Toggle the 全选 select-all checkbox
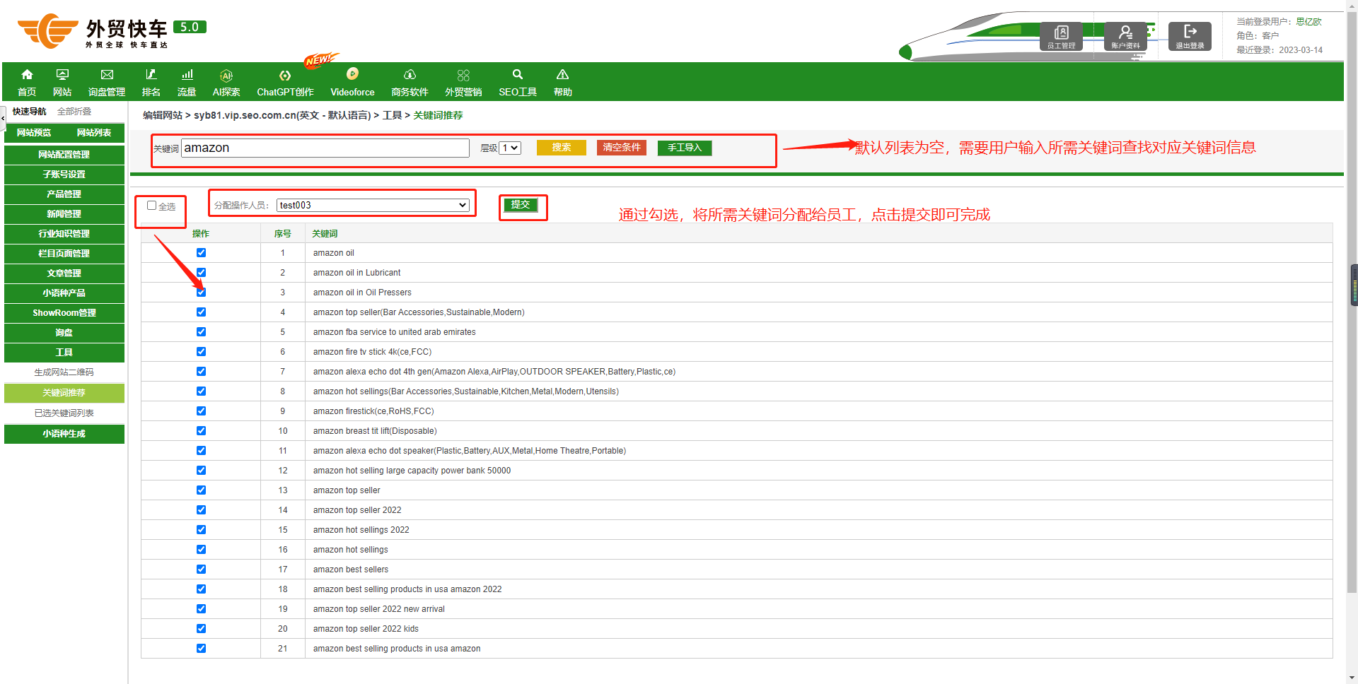1358x684 pixels. (x=151, y=206)
